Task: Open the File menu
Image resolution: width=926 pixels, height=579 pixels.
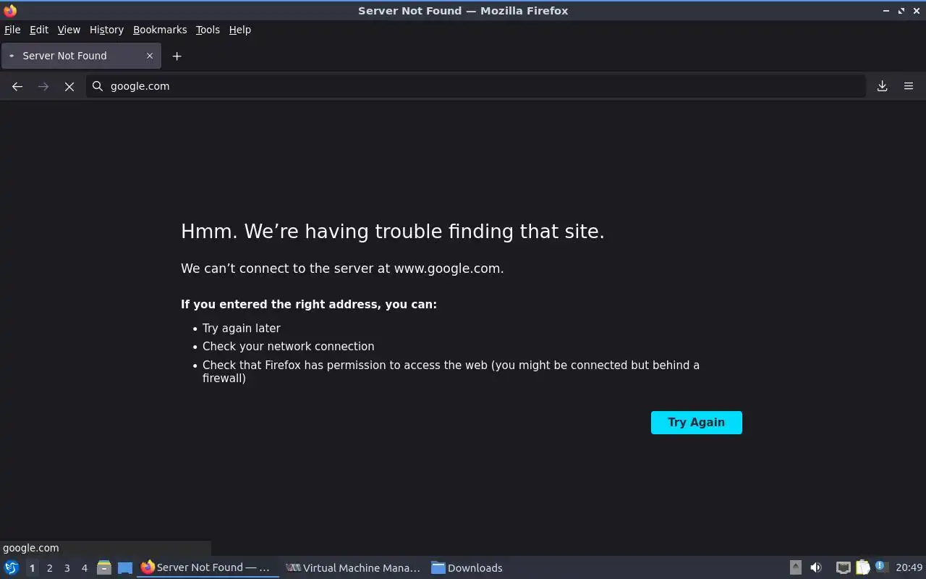Action: tap(12, 30)
